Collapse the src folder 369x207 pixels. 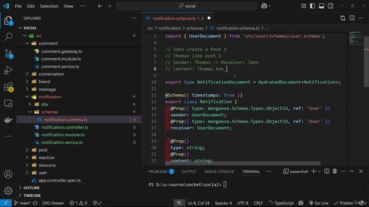pyautogui.click(x=25, y=36)
